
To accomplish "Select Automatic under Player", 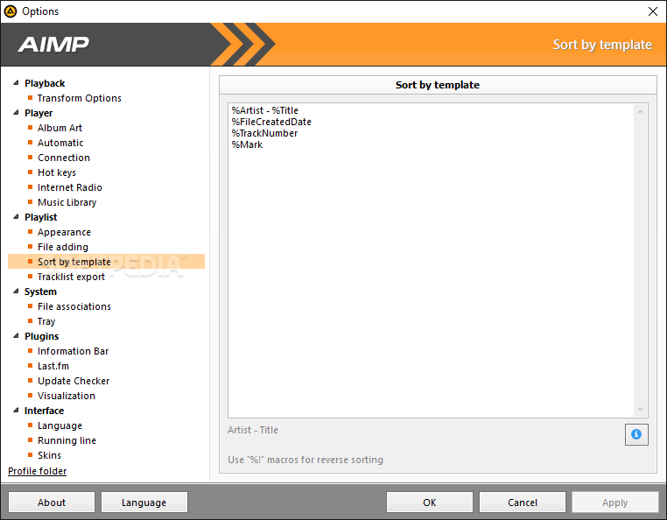I will tap(60, 143).
